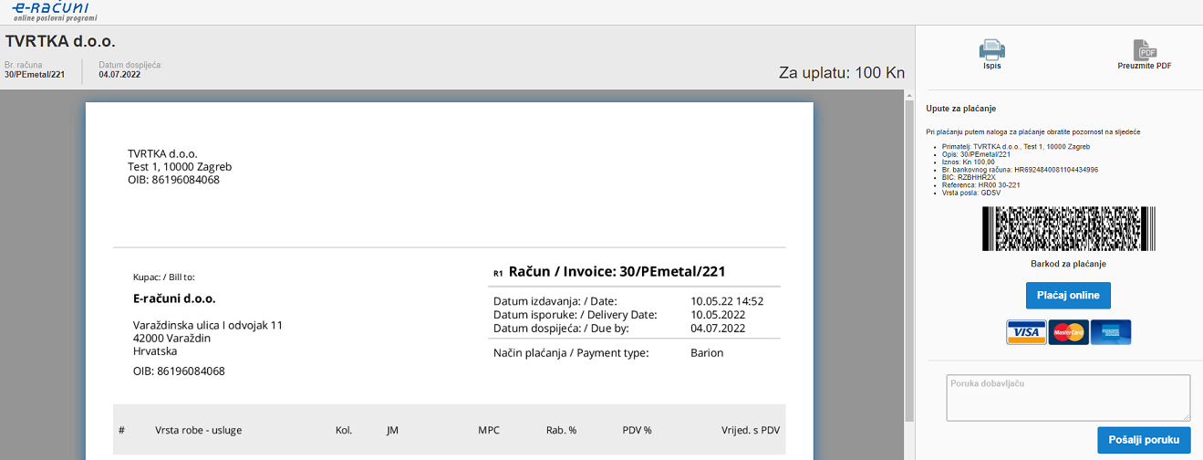Click the invoice preview vertical scrollbar thumb
The height and width of the screenshot is (460, 1203).
pos(908,260)
